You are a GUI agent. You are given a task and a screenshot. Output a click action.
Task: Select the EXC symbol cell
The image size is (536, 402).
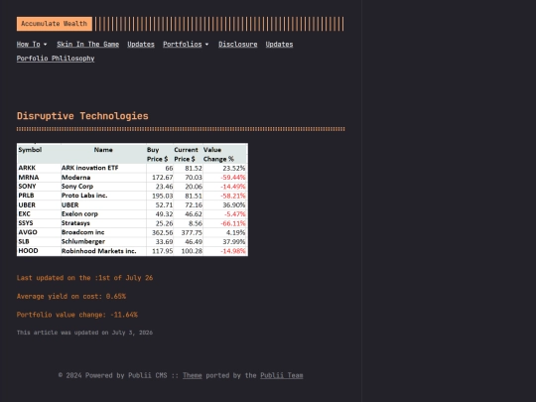(x=24, y=214)
